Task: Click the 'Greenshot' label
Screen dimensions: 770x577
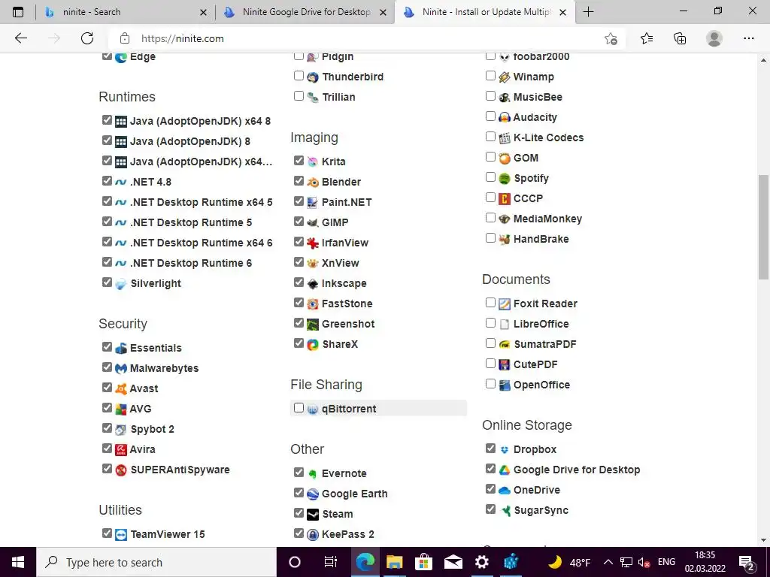Action: tap(348, 325)
